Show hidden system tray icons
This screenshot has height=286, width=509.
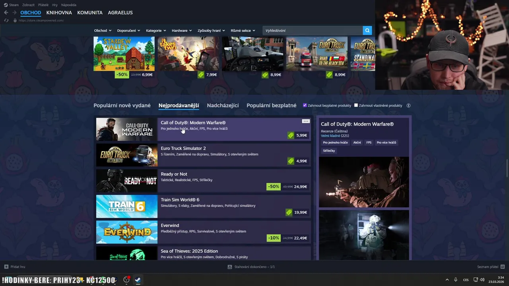click(447, 280)
